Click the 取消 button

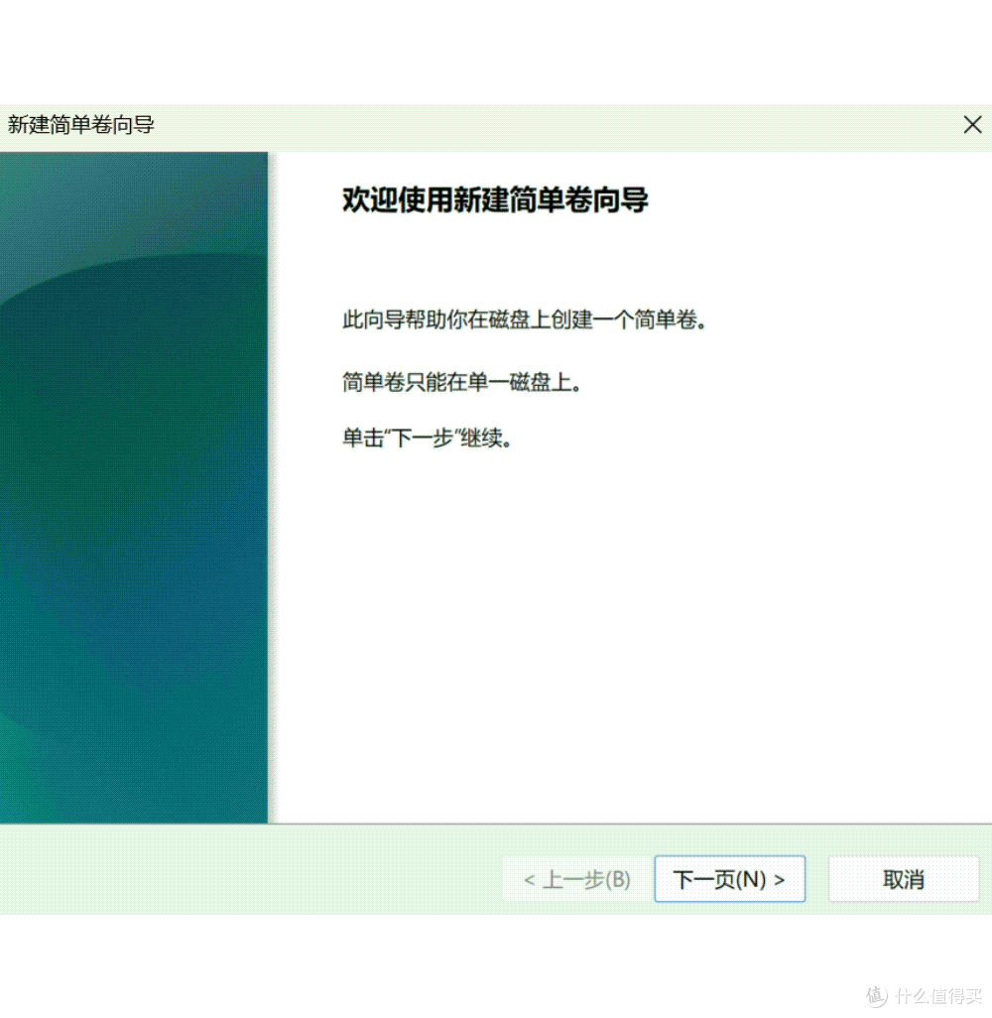point(903,878)
